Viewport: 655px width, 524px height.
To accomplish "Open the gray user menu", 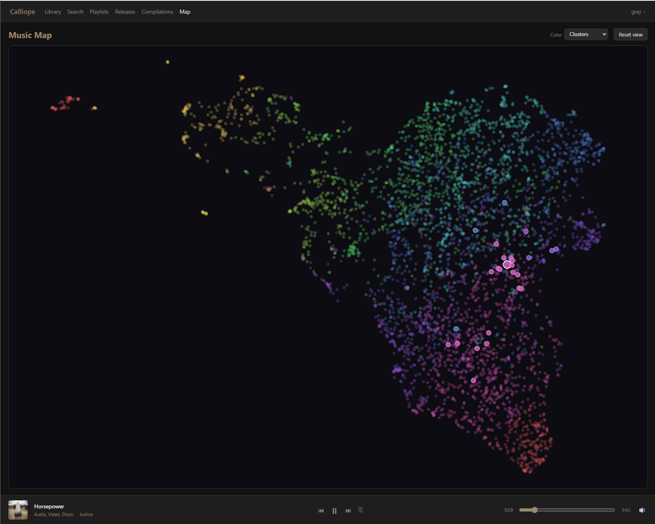I will [x=638, y=12].
